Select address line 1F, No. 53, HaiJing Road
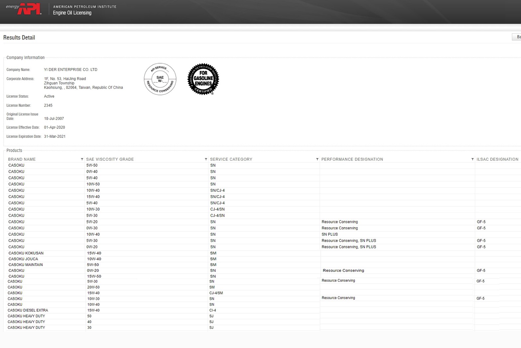 65,79
